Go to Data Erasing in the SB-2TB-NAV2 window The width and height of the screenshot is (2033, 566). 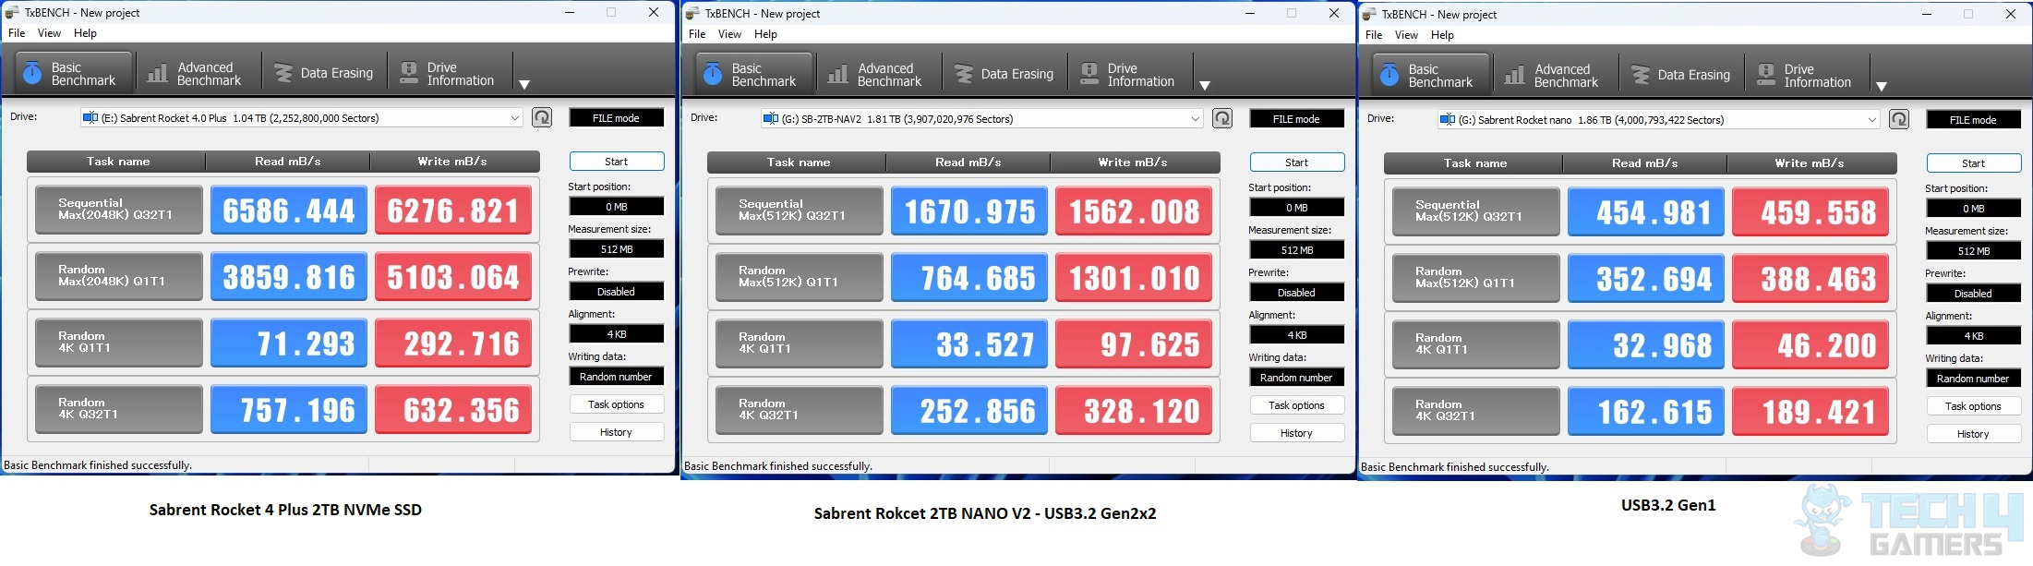[x=1004, y=74]
